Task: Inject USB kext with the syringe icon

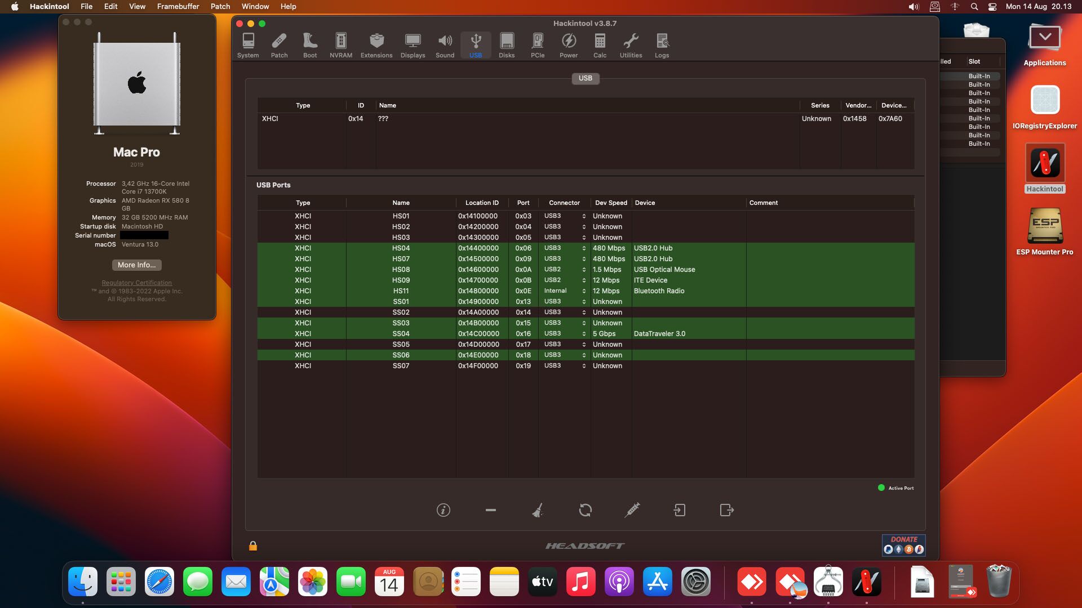Action: (632, 510)
